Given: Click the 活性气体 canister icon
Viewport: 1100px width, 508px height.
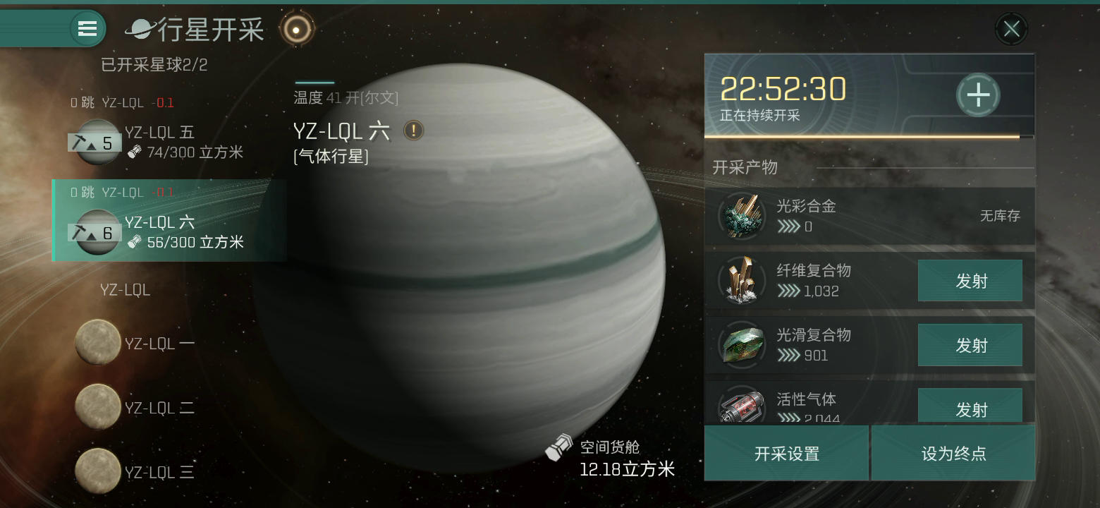Looking at the screenshot, I should (x=742, y=405).
